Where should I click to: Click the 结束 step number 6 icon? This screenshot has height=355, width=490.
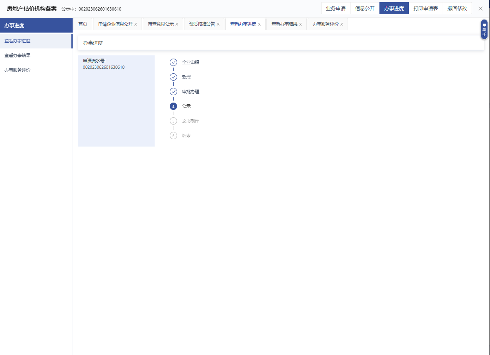coord(173,136)
